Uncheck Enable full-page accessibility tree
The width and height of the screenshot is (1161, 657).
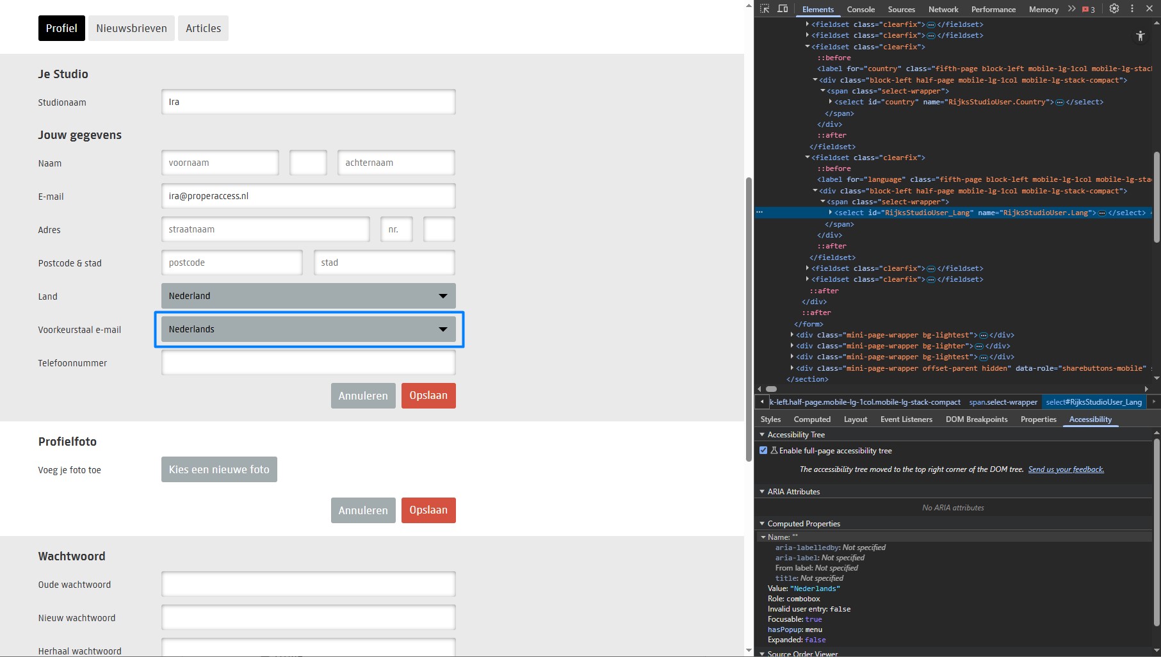pyautogui.click(x=763, y=451)
